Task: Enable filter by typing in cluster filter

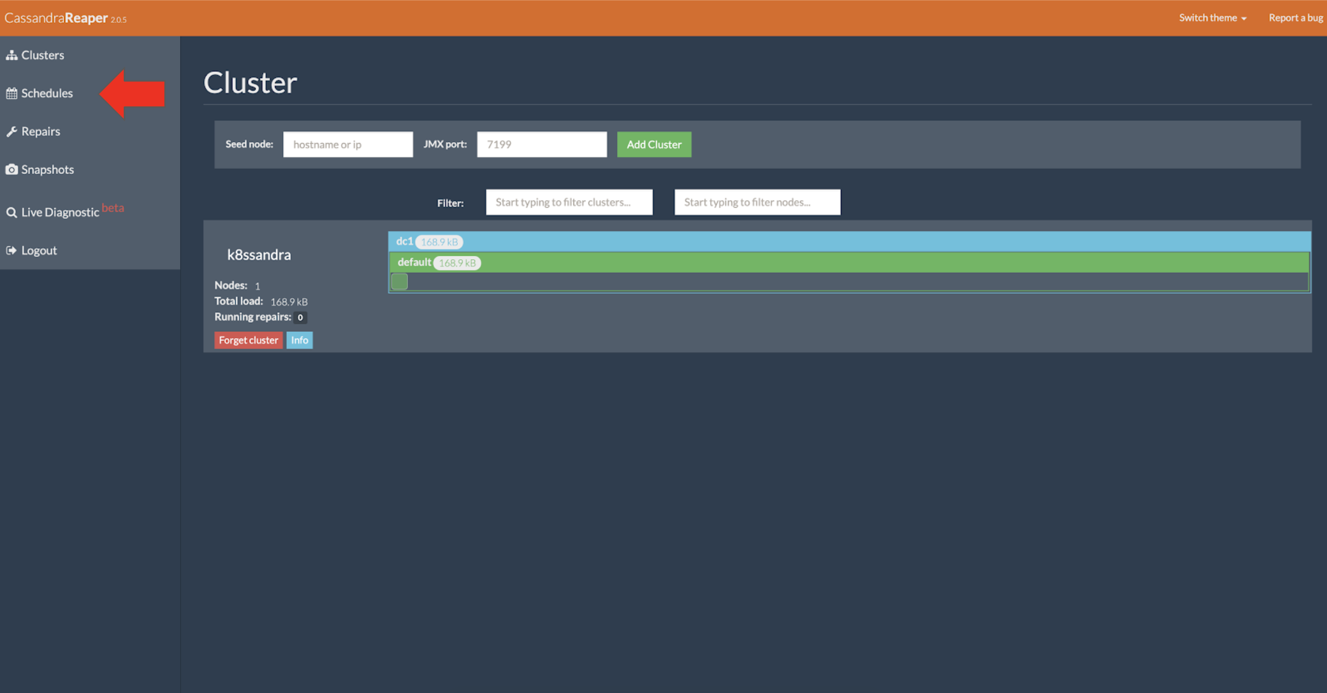Action: (570, 202)
